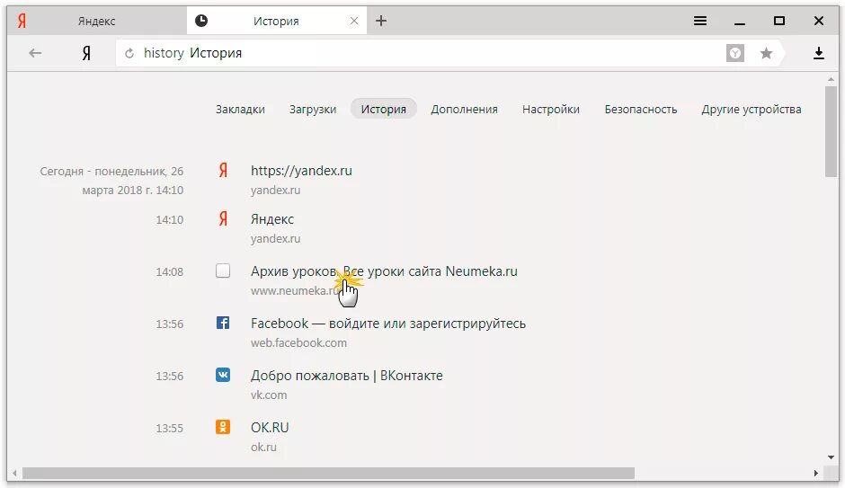Open the Yandex home page Я button
Image resolution: width=845 pixels, height=488 pixels.
click(86, 53)
